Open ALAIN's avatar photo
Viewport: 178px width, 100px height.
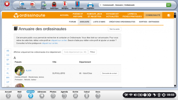coord(19,71)
